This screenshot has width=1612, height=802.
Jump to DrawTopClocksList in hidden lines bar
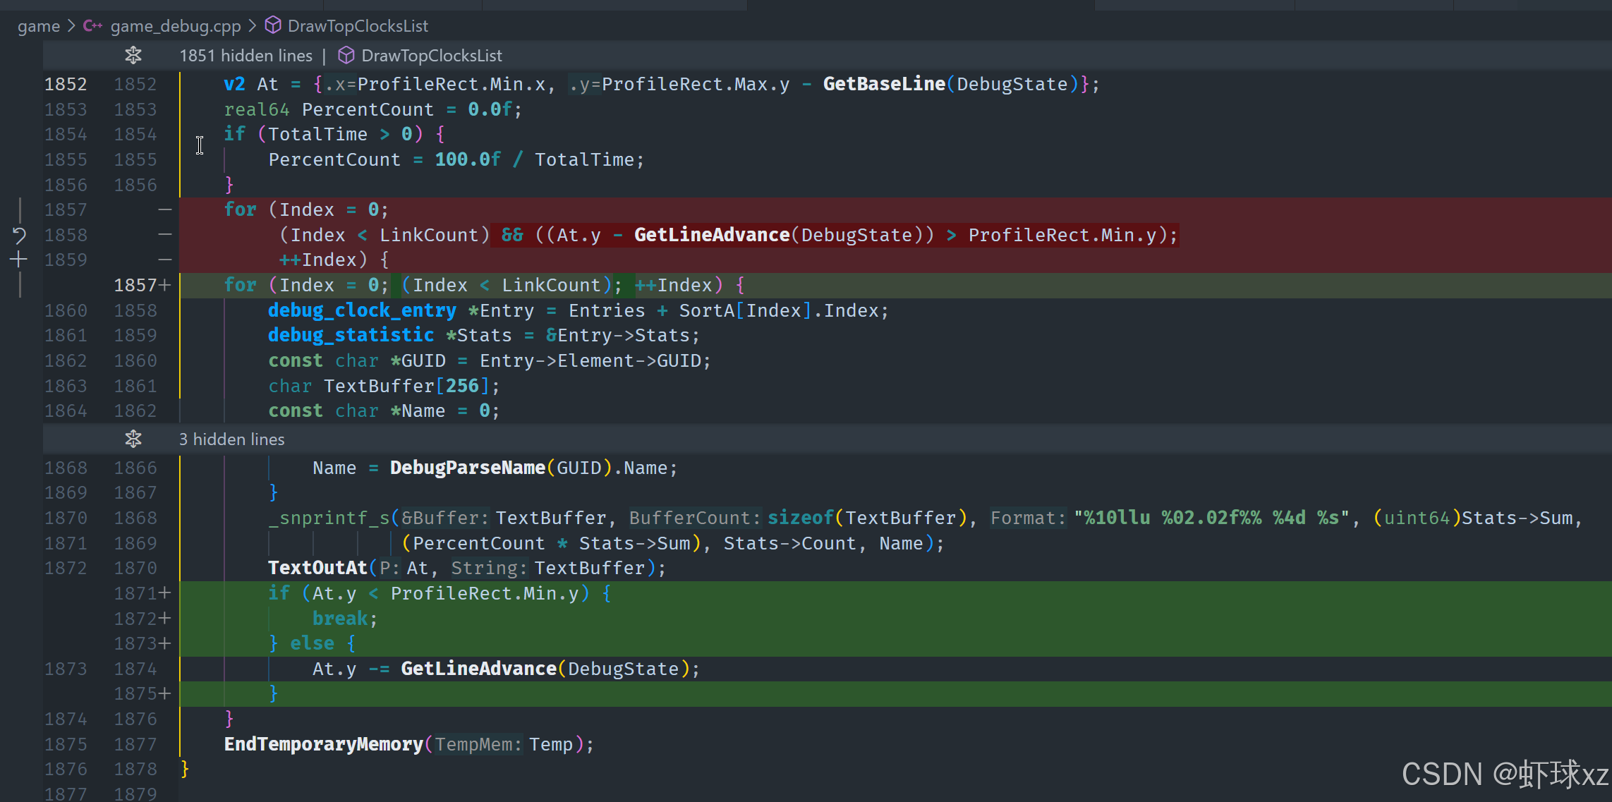point(432,55)
